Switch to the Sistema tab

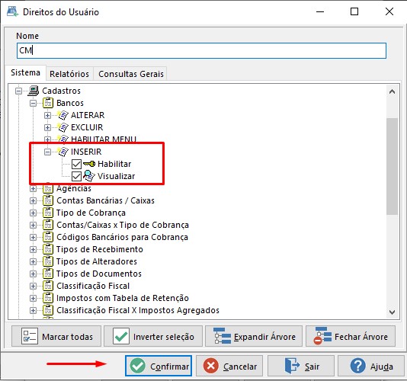(x=25, y=72)
